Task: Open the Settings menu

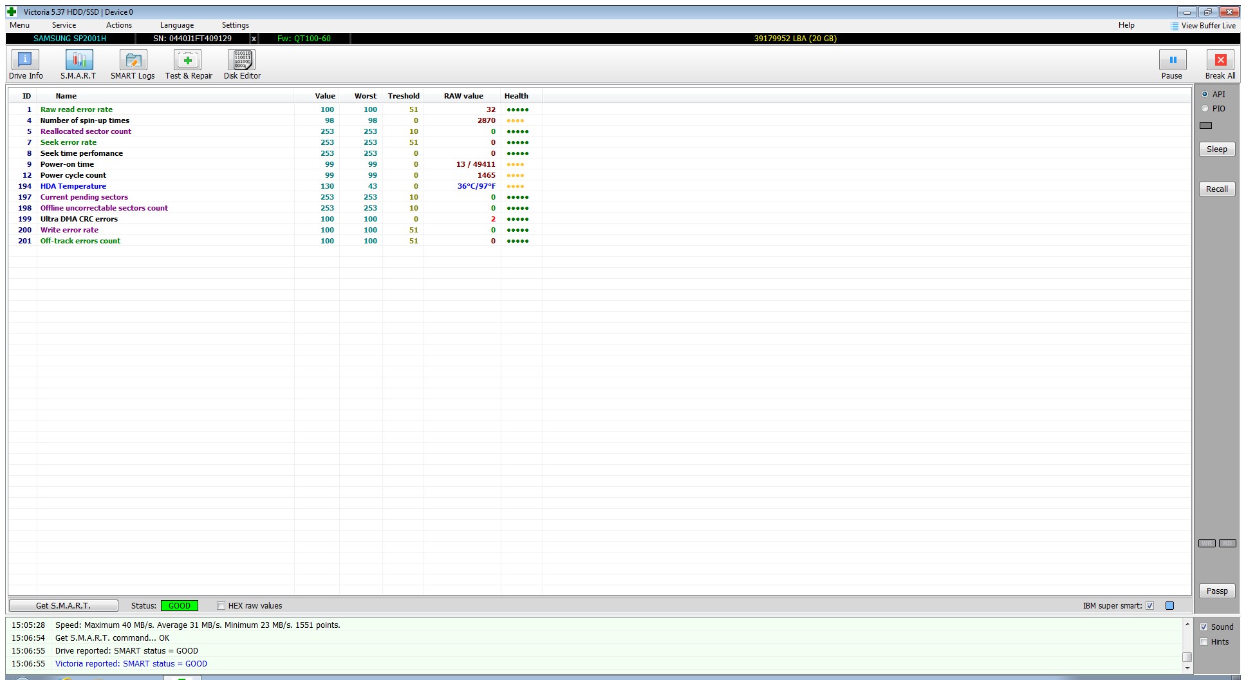Action: pos(236,25)
